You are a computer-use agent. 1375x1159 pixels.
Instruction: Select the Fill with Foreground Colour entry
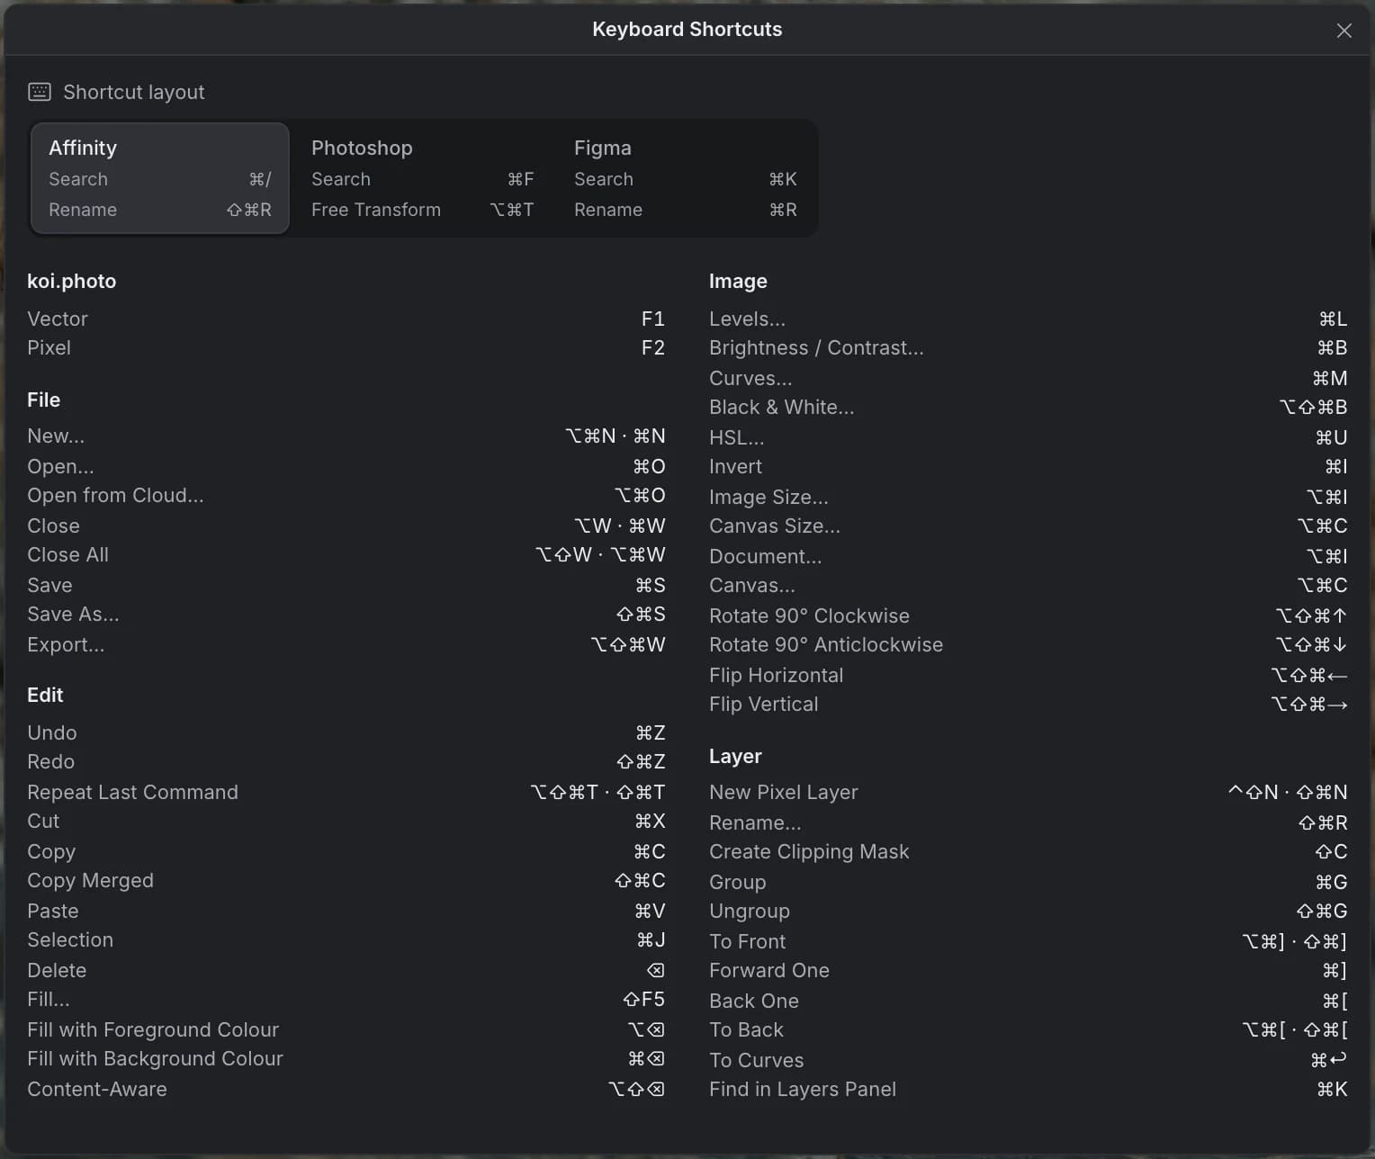346,1029
